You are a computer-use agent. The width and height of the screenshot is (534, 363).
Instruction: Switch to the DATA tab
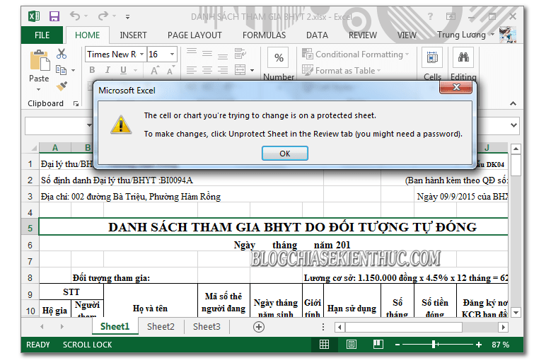(317, 35)
